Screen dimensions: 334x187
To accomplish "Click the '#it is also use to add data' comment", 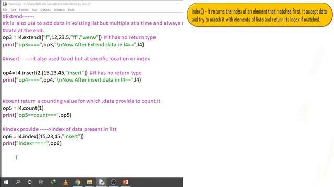I will pyautogui.click(x=93, y=23).
